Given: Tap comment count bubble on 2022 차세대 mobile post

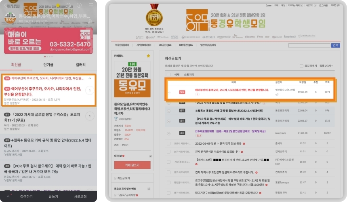Looking at the screenshot, I should (x=90, y=116).
